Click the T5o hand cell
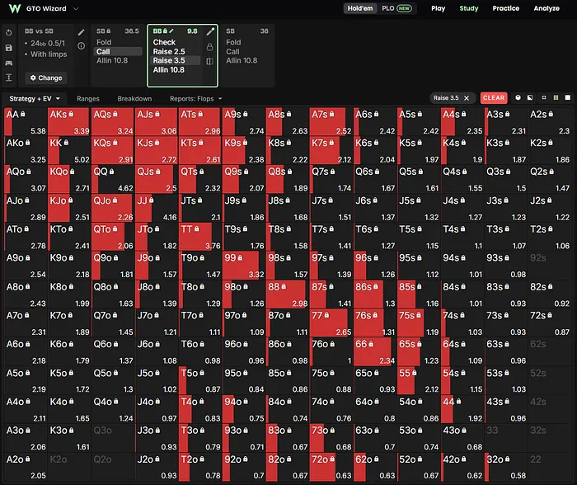The image size is (577, 485). (x=200, y=380)
